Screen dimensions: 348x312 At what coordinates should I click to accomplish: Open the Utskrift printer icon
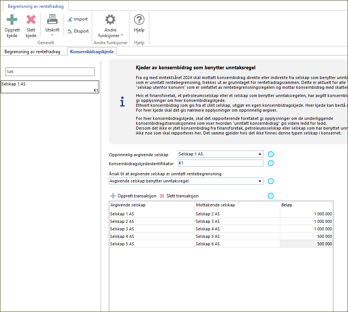(52, 19)
